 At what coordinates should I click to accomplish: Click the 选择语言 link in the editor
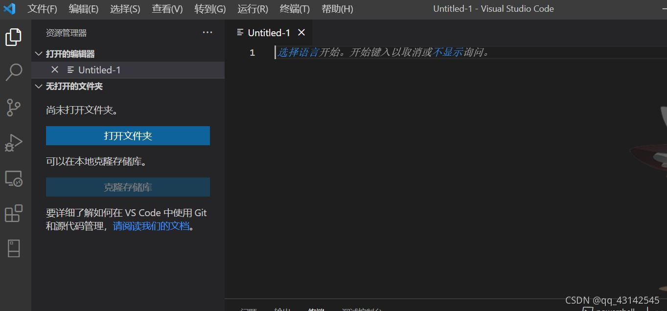point(294,52)
